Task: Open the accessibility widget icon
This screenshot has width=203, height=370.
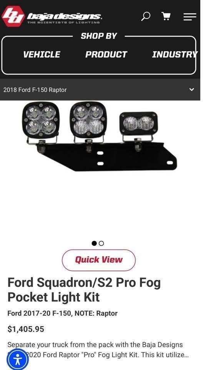Action: coord(18,360)
